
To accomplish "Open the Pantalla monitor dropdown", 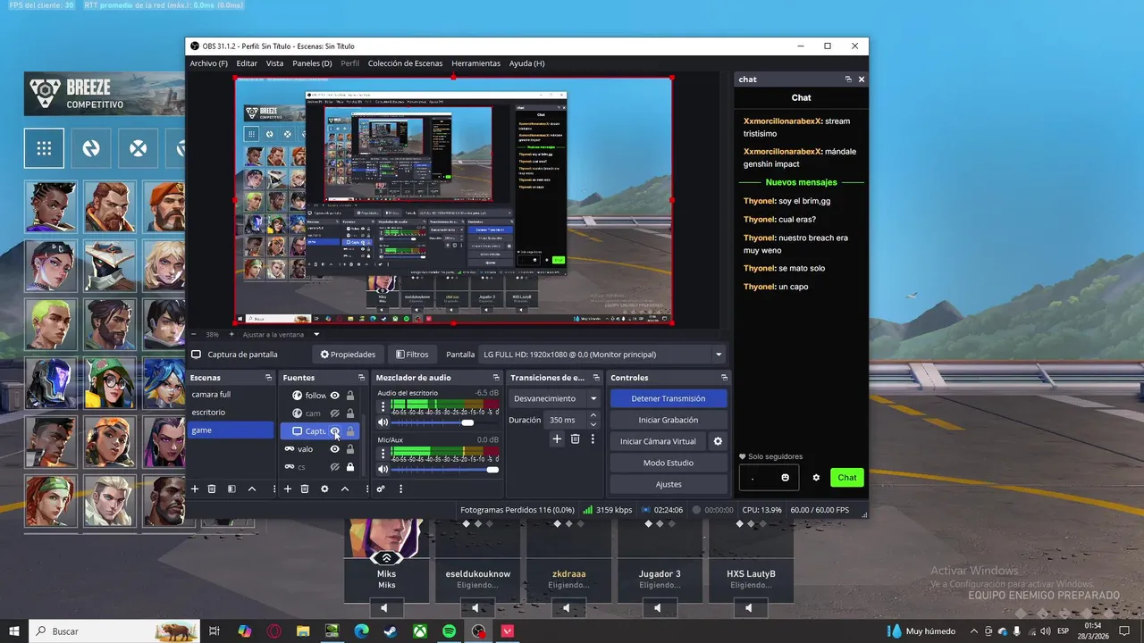I will (x=602, y=355).
